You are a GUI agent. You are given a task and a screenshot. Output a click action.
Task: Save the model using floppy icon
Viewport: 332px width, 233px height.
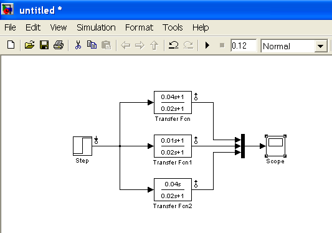pos(44,45)
